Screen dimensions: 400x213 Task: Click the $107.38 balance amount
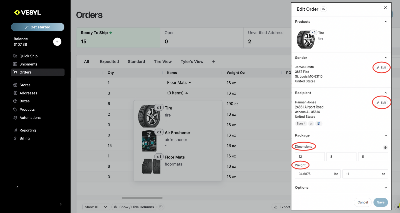click(20, 44)
